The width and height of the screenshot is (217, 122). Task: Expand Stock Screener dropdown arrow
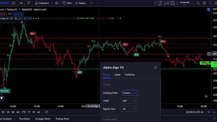point(15,119)
